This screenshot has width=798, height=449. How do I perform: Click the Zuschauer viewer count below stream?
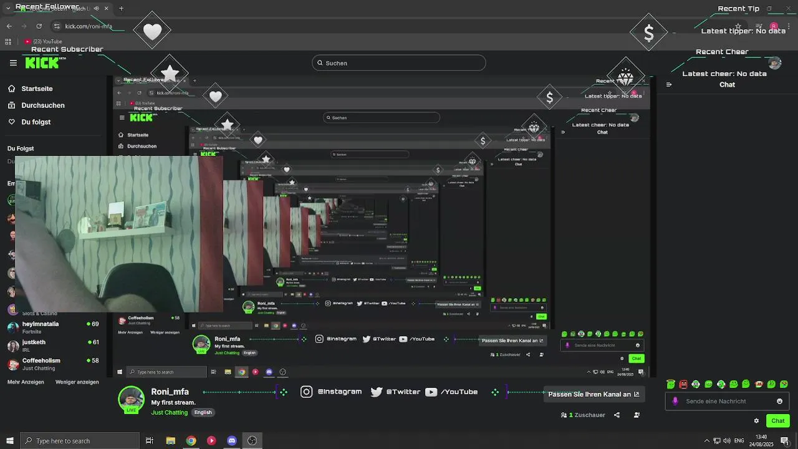pos(583,415)
